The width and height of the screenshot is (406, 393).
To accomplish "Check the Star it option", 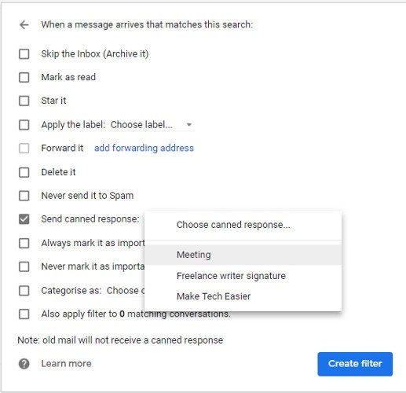I will pyautogui.click(x=24, y=101).
